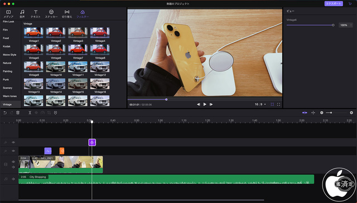Choose the Vintage15 filter thumbnail

click(78, 84)
